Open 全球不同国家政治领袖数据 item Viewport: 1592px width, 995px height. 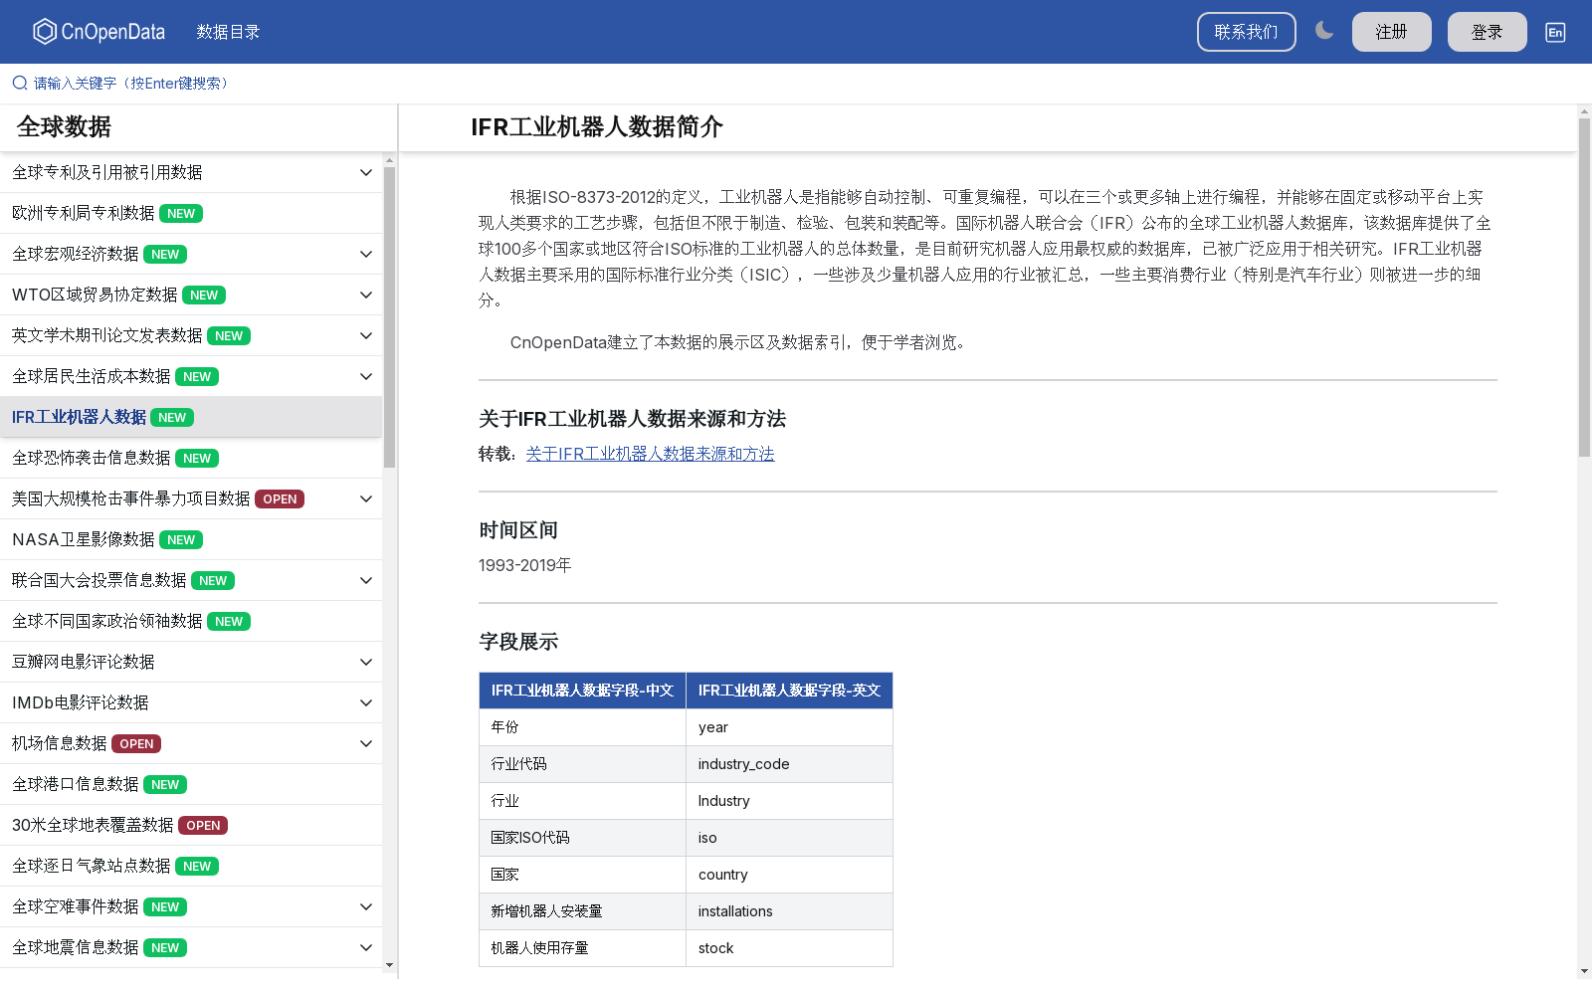pyautogui.click(x=191, y=621)
